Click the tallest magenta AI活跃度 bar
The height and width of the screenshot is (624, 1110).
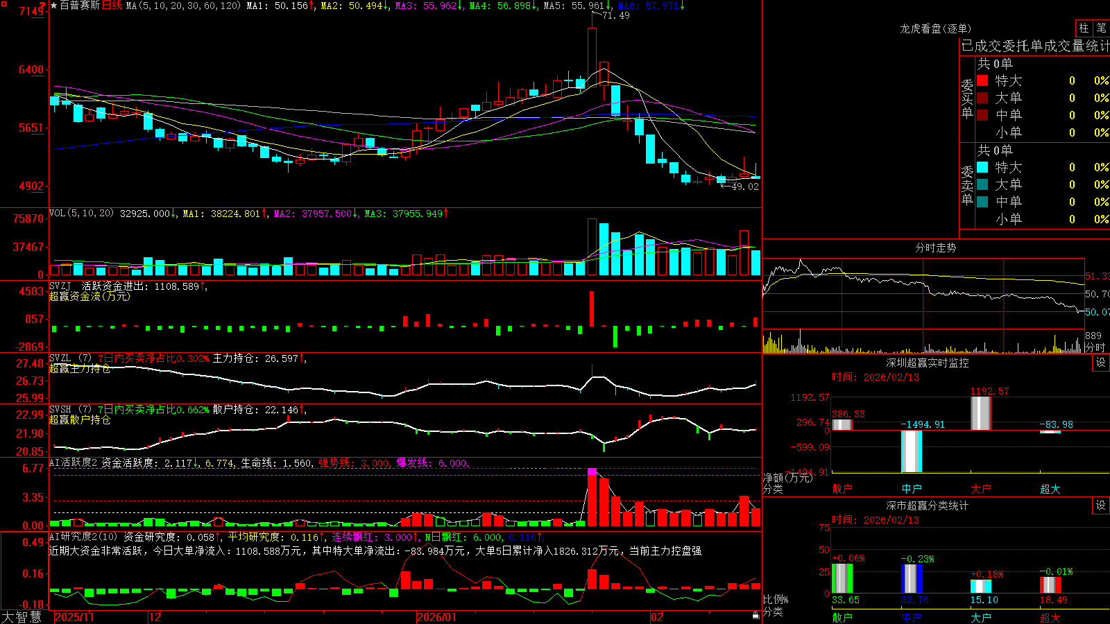tap(592, 497)
